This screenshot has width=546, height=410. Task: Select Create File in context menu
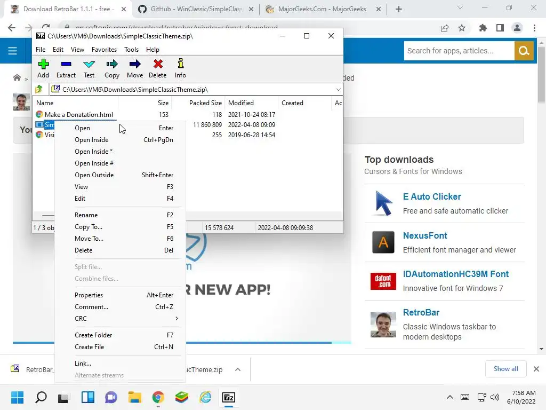point(120,347)
